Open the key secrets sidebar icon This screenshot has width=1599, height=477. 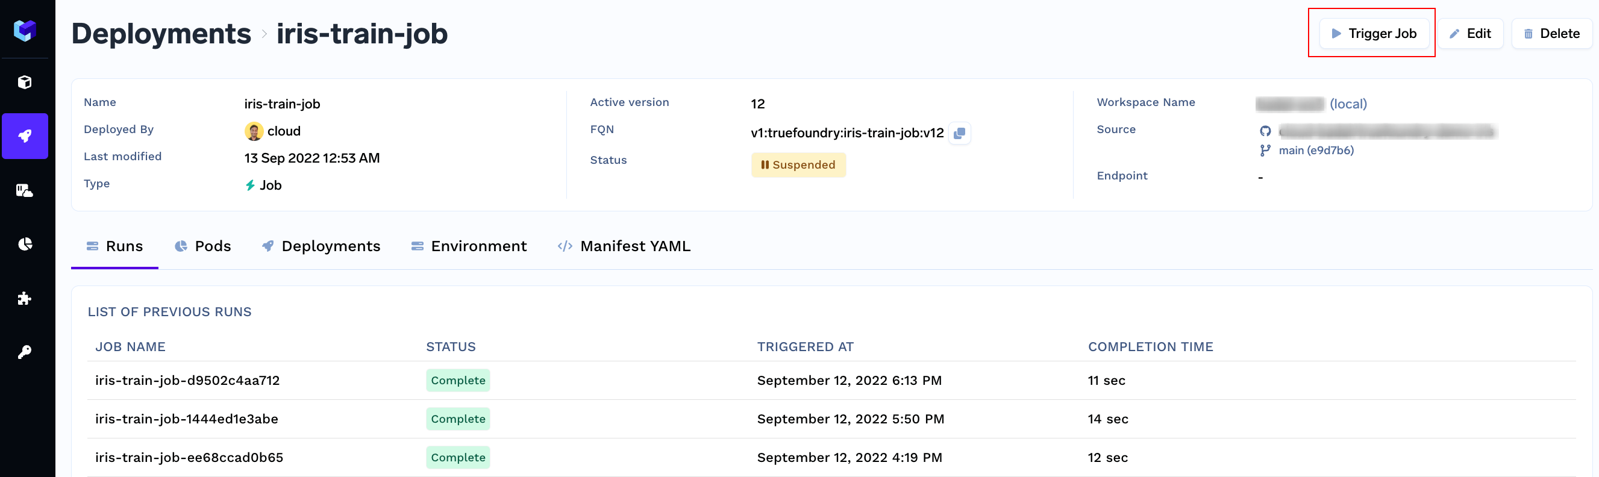tap(25, 352)
